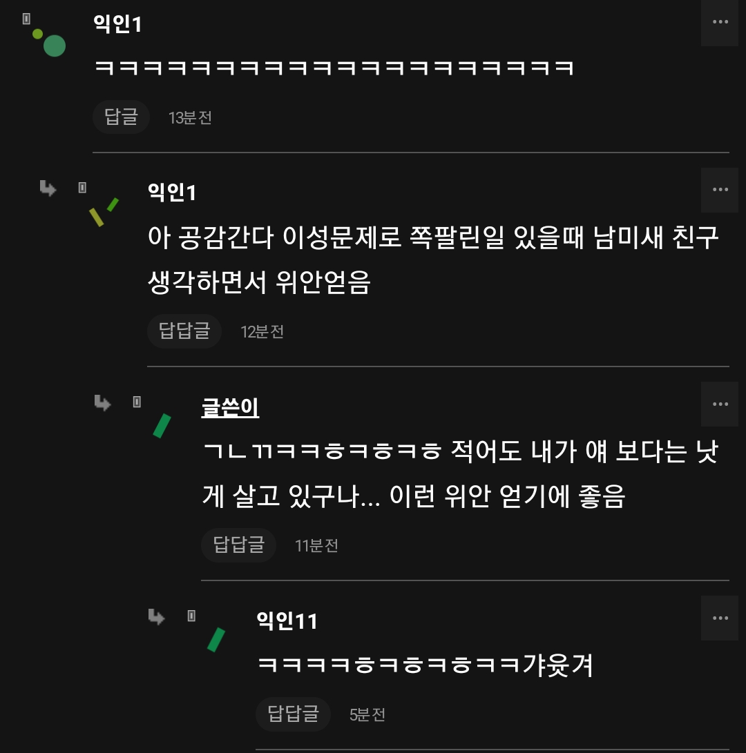Image resolution: width=746 pixels, height=753 pixels.
Task: Click 답답글 under 글쓴이's comment
Action: pos(238,545)
